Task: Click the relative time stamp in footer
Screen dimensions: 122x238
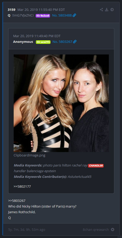Action: [27, 229]
